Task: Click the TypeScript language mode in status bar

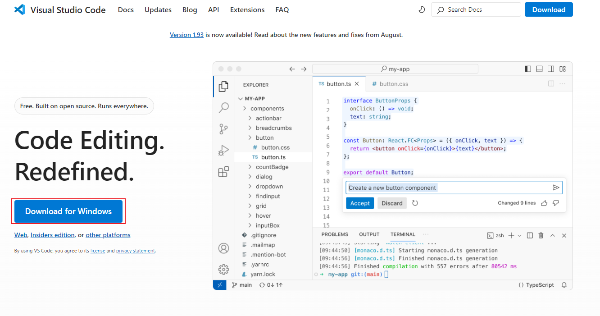Action: [x=536, y=285]
